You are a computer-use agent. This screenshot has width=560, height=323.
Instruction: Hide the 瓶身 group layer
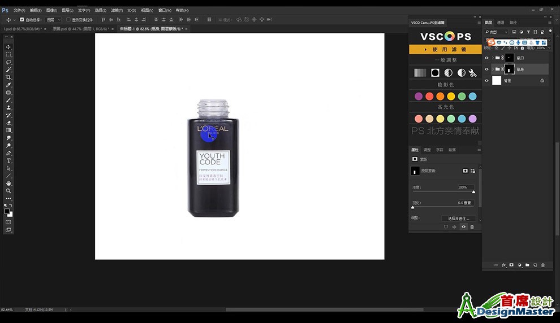486,69
